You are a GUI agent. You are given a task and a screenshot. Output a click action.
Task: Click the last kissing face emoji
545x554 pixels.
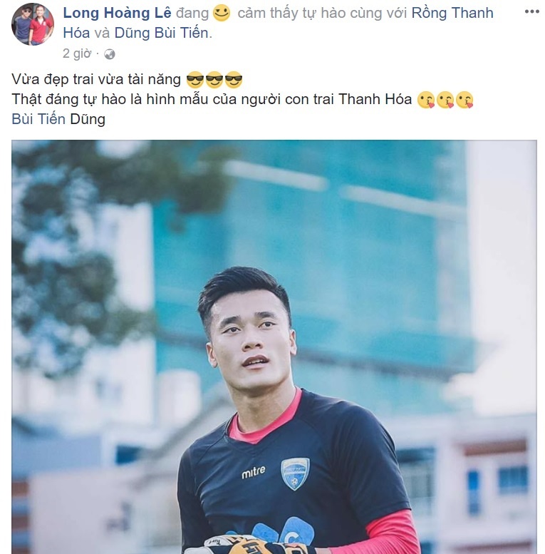pyautogui.click(x=464, y=100)
